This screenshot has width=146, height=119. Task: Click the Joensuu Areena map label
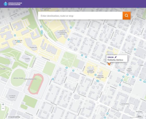18,78
